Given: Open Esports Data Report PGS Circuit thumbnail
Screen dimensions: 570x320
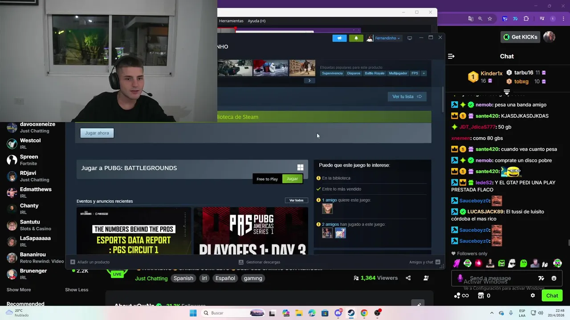Looking at the screenshot, I should pyautogui.click(x=134, y=231).
